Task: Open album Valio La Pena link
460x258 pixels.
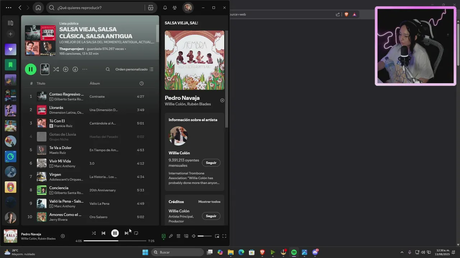Action: (98, 204)
